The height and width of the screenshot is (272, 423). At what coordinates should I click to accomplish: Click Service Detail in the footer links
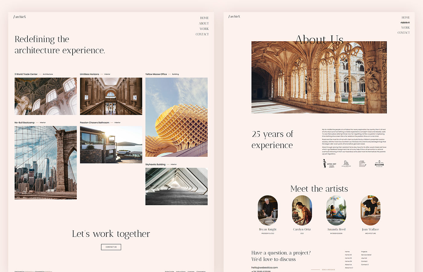(366, 254)
